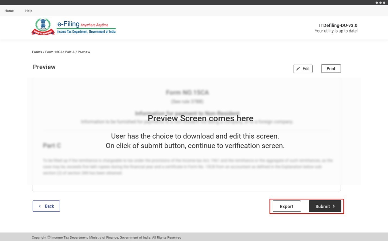This screenshot has height=241, width=388.
Task: Export the form with the Export button
Action: point(287,206)
